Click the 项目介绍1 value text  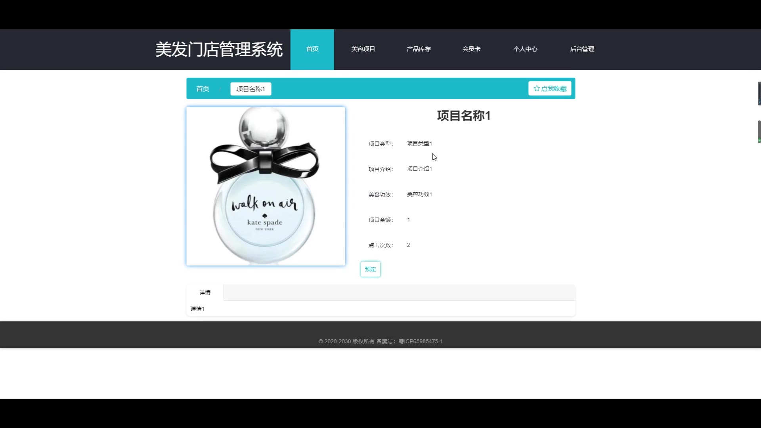click(x=419, y=169)
